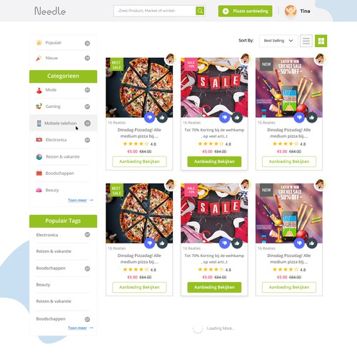Open the bottom-row cricket sale thumbnail
The image size is (357, 357).
click(x=289, y=213)
